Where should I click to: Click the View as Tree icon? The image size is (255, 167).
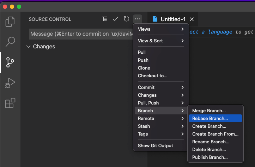[104, 19]
